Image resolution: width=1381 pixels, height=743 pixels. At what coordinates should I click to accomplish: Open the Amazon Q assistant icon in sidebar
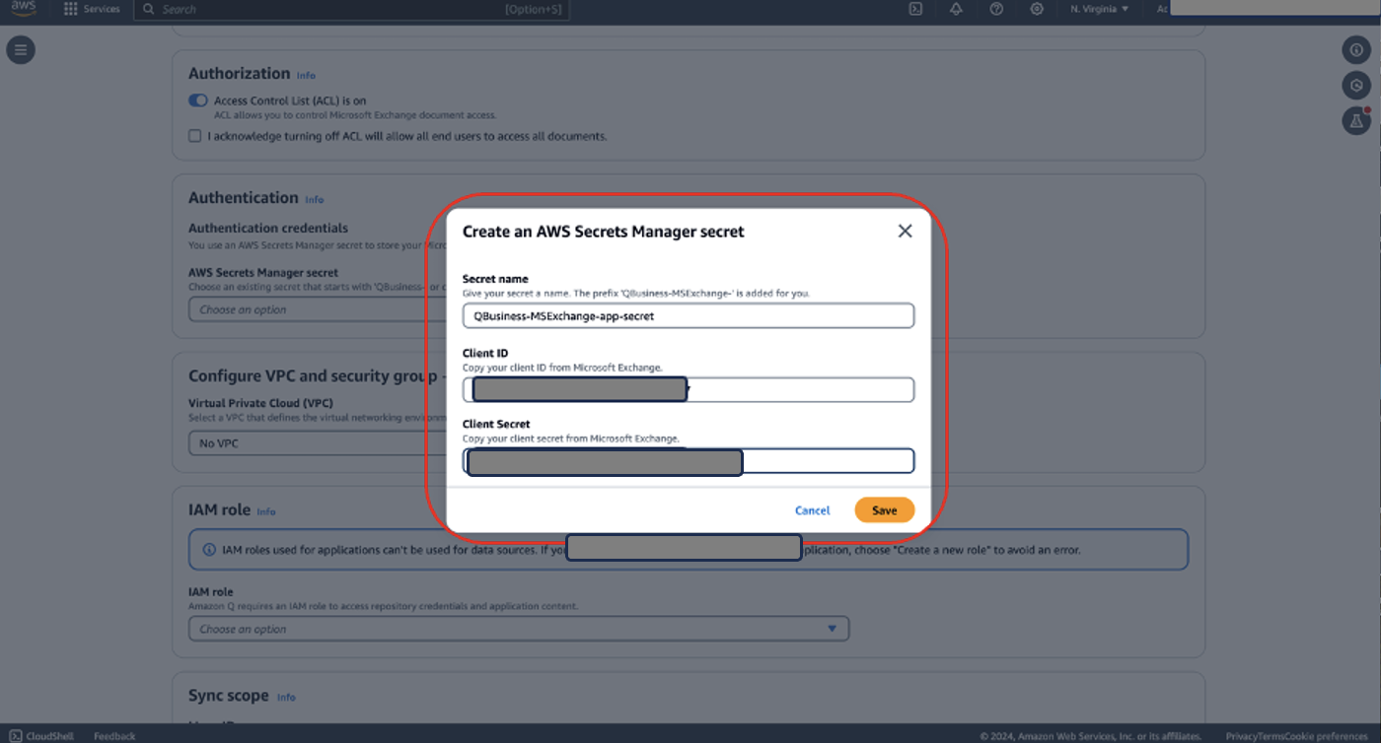(x=1357, y=85)
